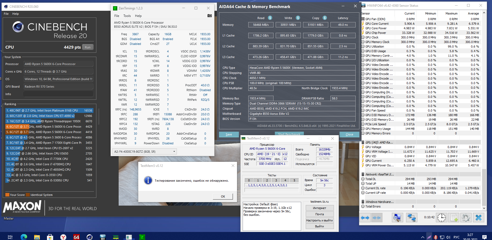
Task: Click the input language indicator РУС
Action: 456,237
